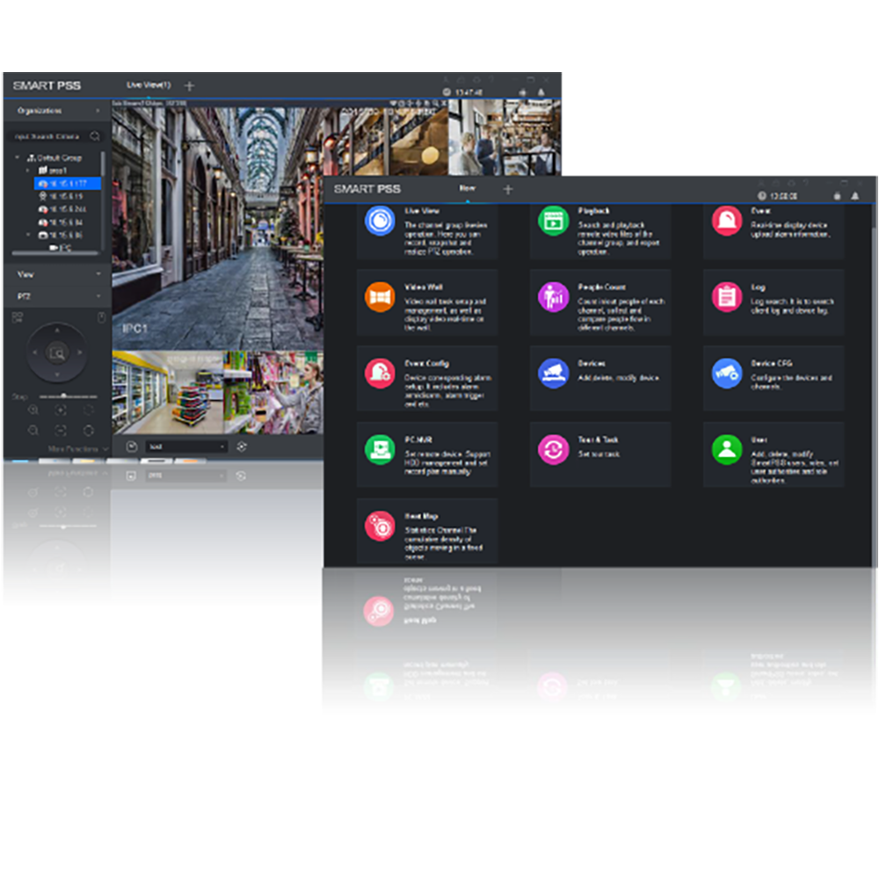Viewport: 879px width, 879px height.
Task: Open the User management module icon
Action: click(727, 449)
